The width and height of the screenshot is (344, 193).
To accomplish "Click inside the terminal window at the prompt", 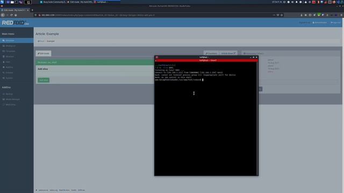I will (203, 80).
